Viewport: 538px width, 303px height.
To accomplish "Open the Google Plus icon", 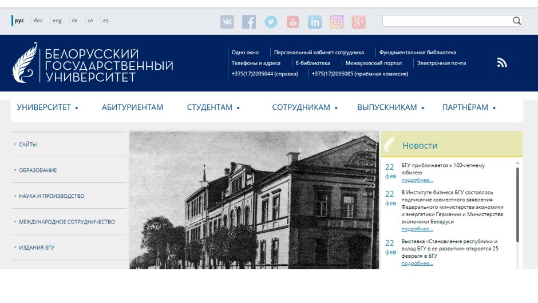I will click(x=358, y=22).
